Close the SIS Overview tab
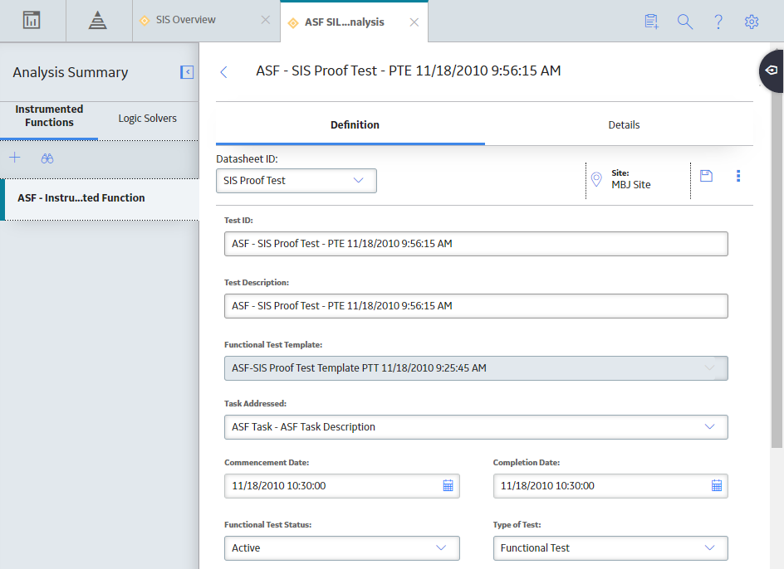Image resolution: width=784 pixels, height=569 pixels. pos(266,20)
